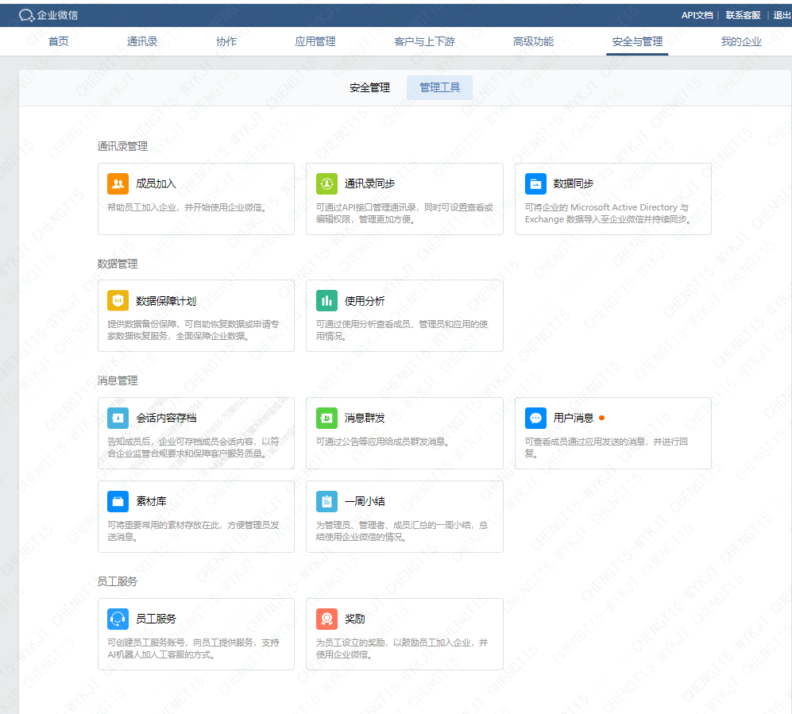Image resolution: width=792 pixels, height=714 pixels.
Task: Open the 奖励 card title
Action: (x=354, y=619)
